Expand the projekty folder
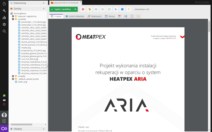 click(x=13, y=76)
